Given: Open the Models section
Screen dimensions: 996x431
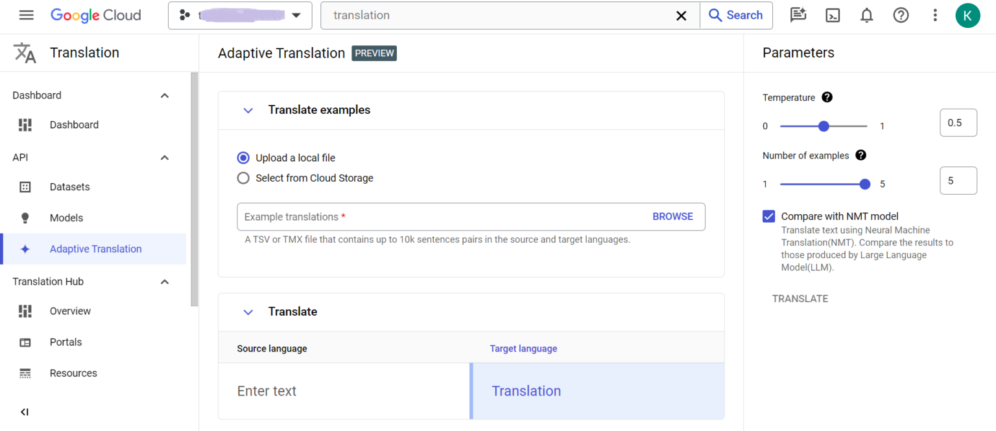Looking at the screenshot, I should tap(65, 217).
